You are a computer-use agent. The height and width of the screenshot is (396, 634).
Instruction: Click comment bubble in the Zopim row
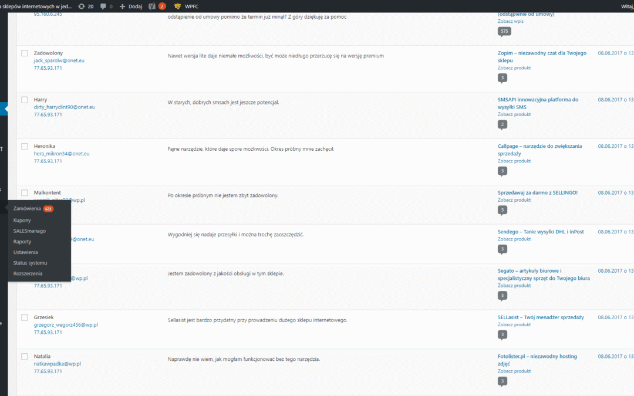pos(502,78)
